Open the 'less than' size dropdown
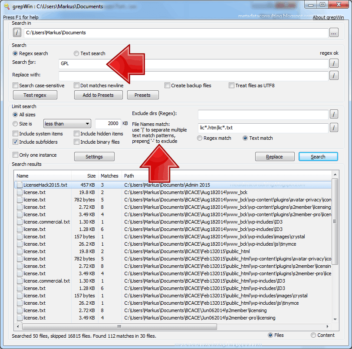Screen dimensions: 352x349 [x=67, y=124]
